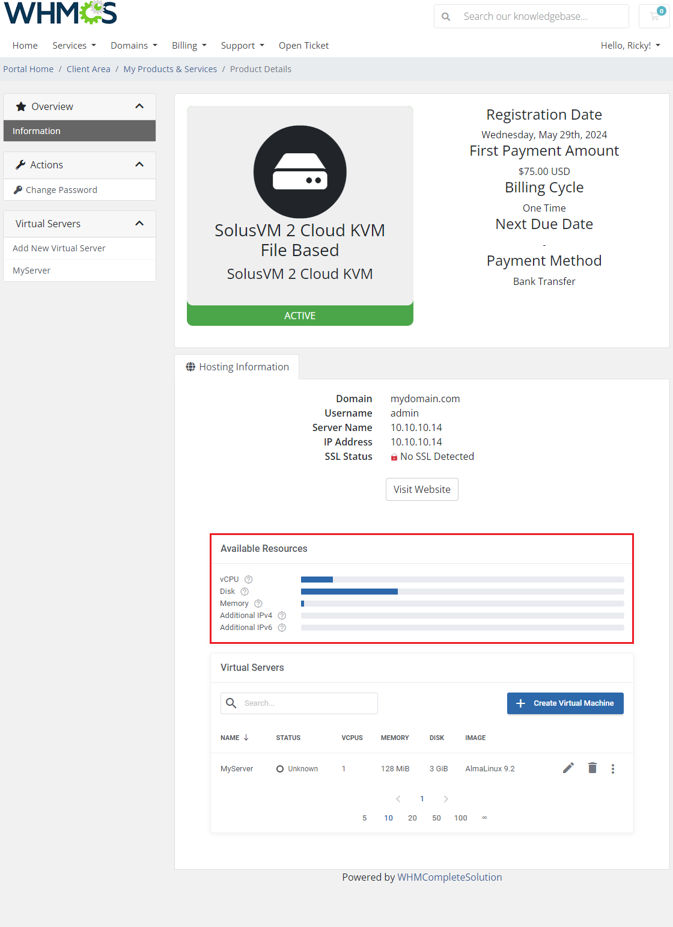The image size is (673, 927).
Task: Collapse the Actions sidebar panel
Action: pyautogui.click(x=139, y=165)
